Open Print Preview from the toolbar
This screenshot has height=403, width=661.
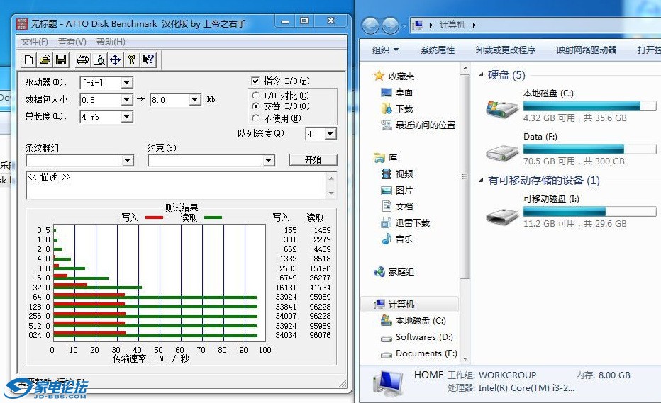[99, 59]
